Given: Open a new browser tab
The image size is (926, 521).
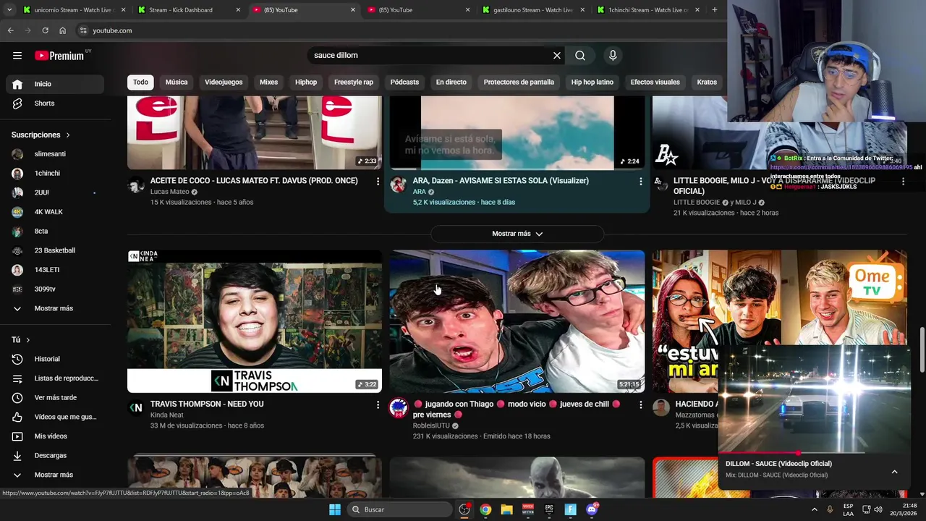Looking at the screenshot, I should (x=714, y=10).
